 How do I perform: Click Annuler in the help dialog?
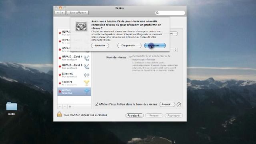point(100,45)
